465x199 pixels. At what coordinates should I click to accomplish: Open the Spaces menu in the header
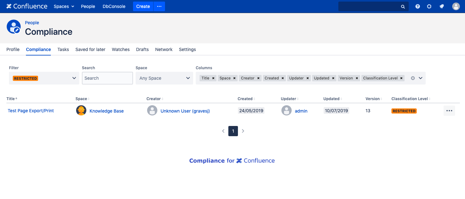coord(64,6)
